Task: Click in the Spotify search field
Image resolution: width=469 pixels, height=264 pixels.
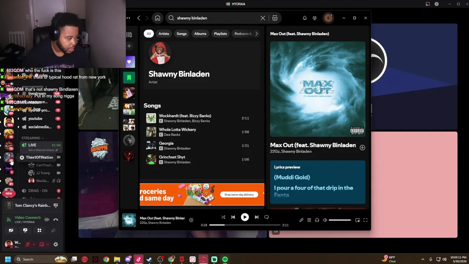Action: coord(216,18)
